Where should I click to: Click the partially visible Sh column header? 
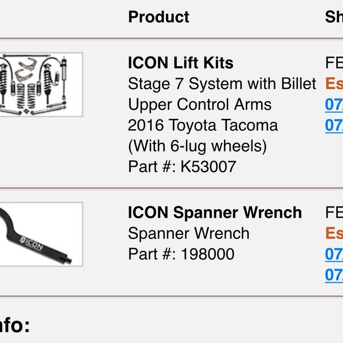[334, 17]
